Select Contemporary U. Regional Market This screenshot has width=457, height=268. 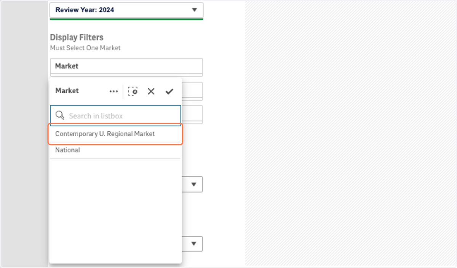tap(115, 134)
